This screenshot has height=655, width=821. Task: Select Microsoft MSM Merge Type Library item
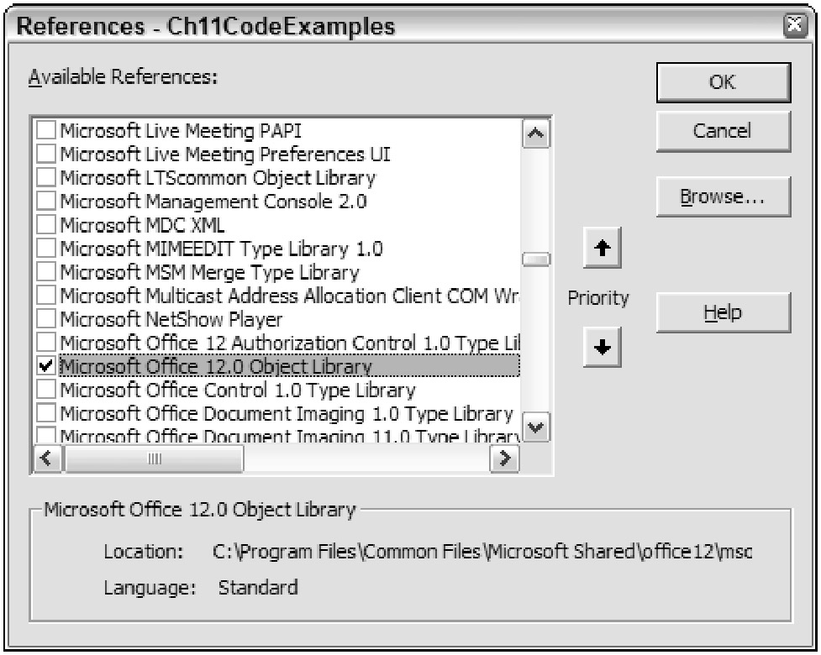(x=209, y=272)
